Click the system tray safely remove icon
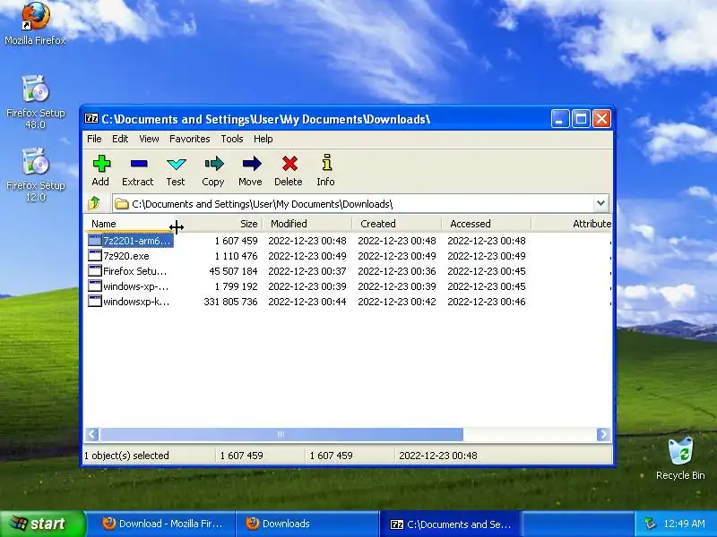The width and height of the screenshot is (717, 537). coord(651,524)
